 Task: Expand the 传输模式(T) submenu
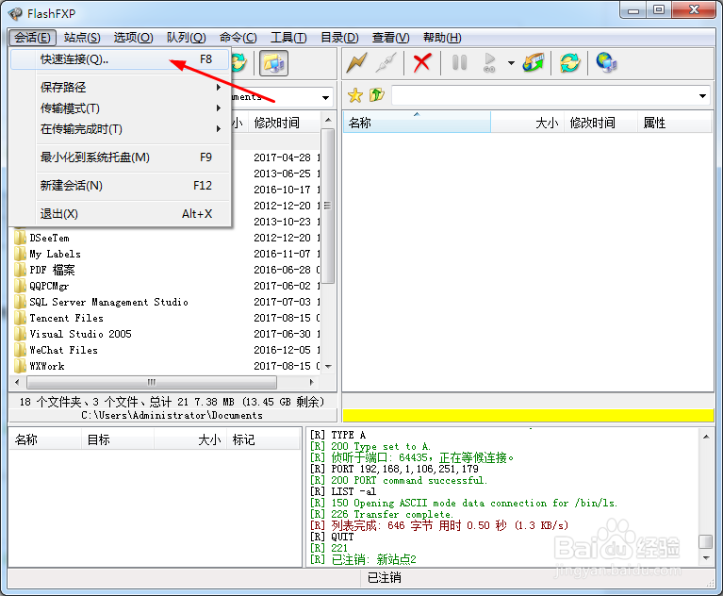(120, 108)
